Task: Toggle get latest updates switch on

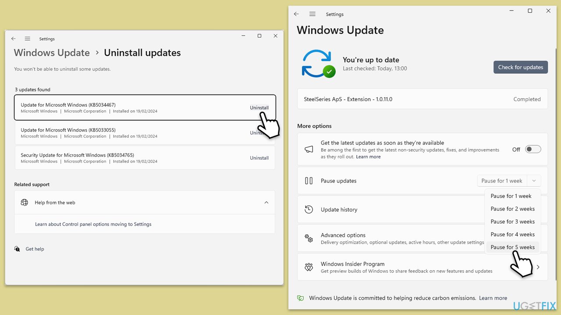Action: point(533,149)
